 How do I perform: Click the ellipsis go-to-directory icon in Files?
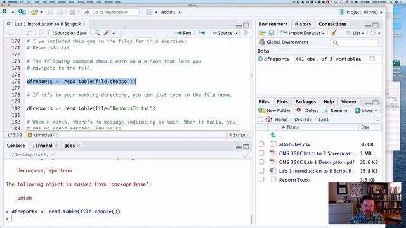click(378, 120)
